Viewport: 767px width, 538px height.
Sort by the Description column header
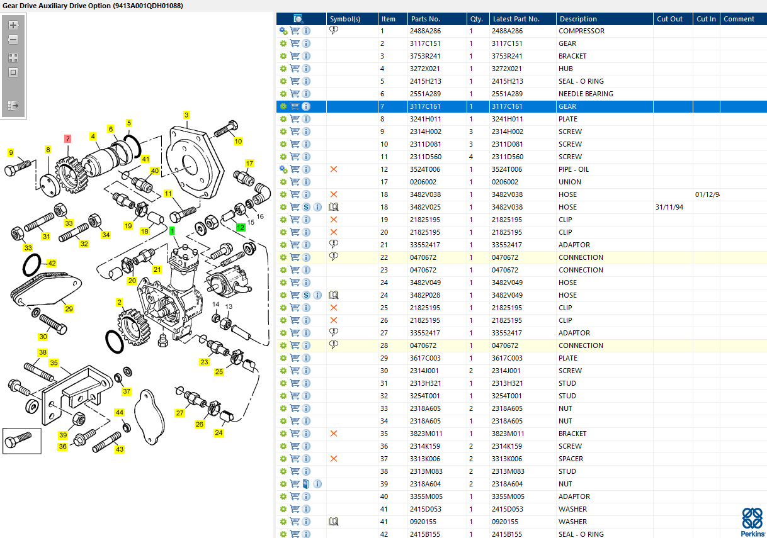605,19
